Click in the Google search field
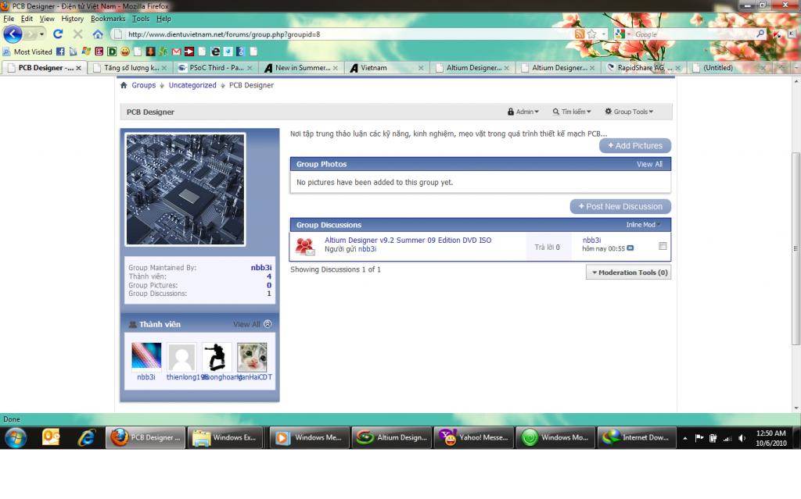The image size is (801, 499). (694, 34)
